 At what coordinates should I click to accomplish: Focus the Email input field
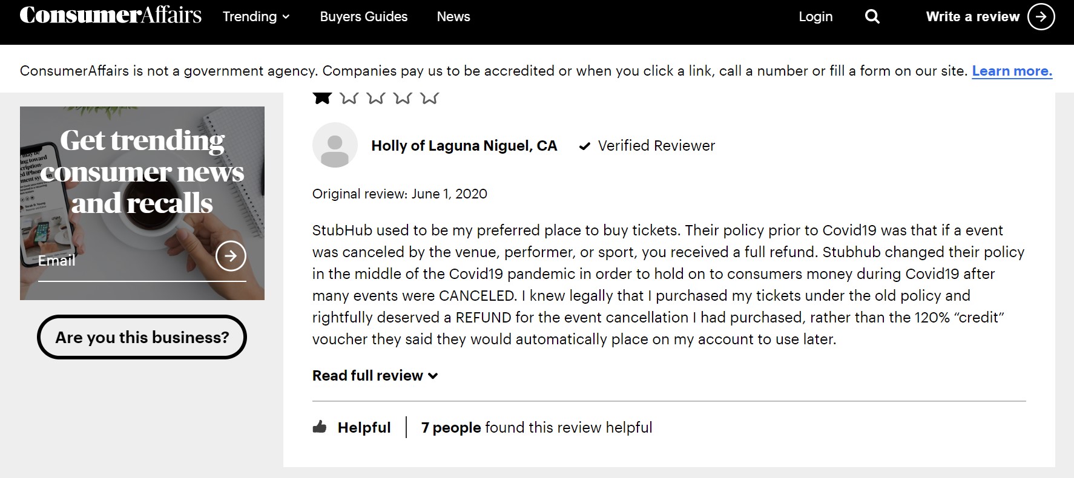coord(124,261)
